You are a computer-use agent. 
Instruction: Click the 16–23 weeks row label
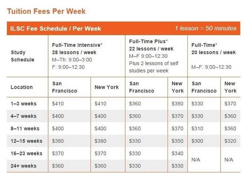[x=26, y=153]
